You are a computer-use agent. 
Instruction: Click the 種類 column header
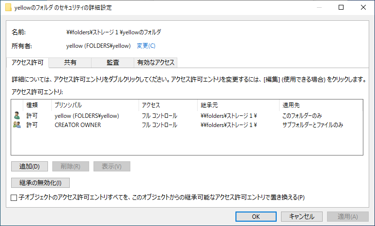point(37,105)
